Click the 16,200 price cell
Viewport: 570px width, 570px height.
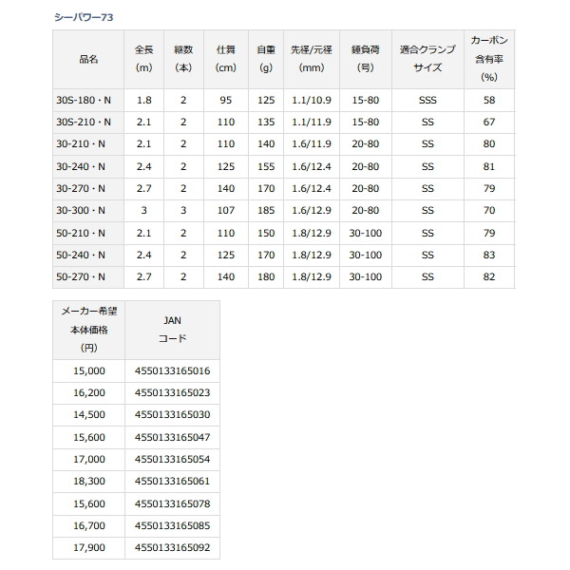[89, 393]
